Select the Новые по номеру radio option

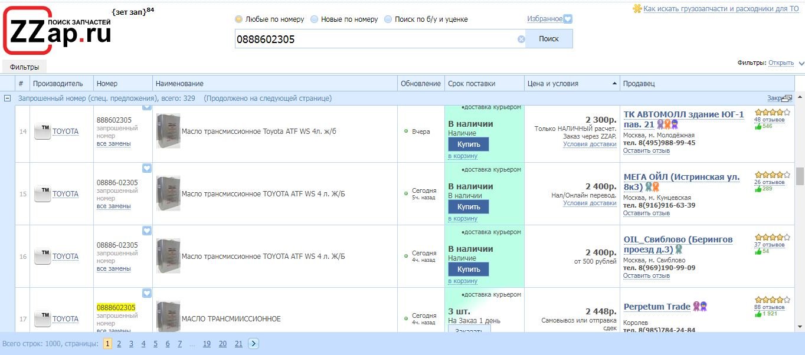pyautogui.click(x=314, y=19)
